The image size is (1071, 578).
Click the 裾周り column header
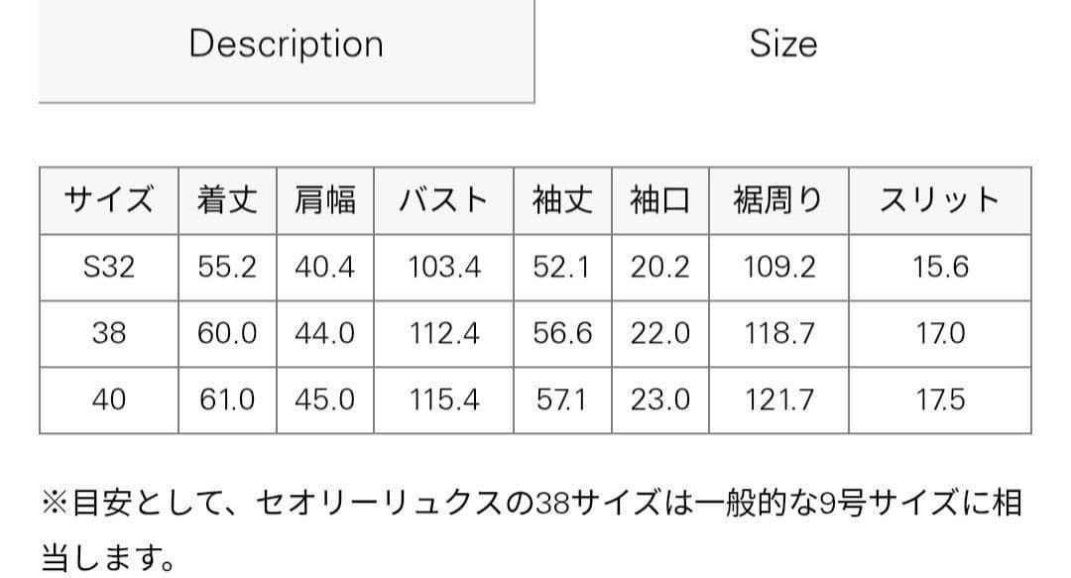point(778,199)
